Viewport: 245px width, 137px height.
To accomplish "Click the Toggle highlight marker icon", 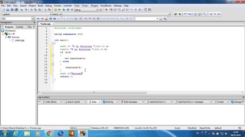I will [46, 19].
